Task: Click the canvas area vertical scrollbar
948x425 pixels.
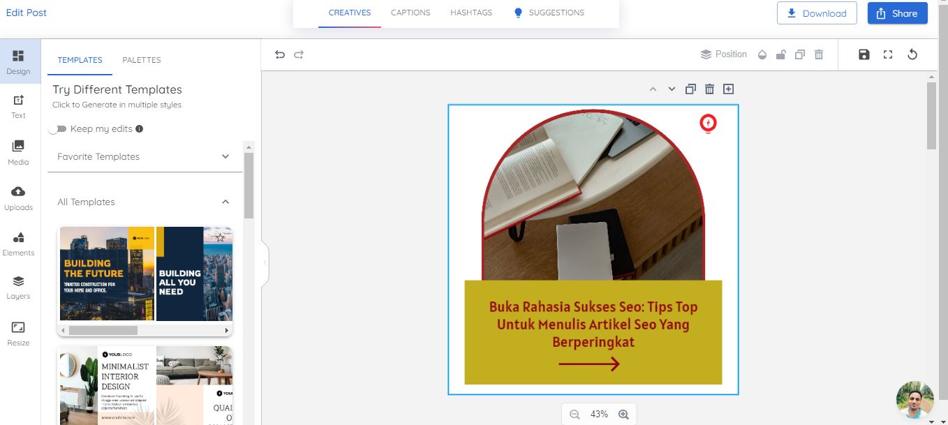Action: tap(931, 115)
